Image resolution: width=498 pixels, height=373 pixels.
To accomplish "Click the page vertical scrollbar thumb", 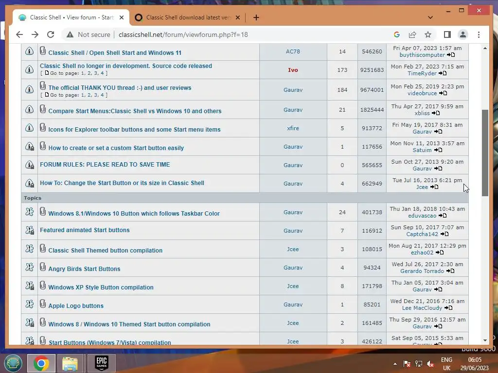I will (x=485, y=153).
